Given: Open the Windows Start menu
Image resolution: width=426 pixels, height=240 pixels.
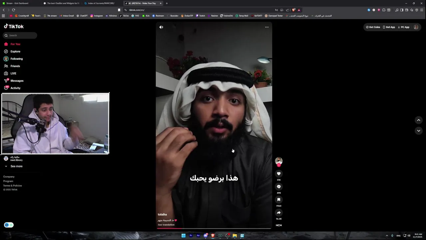Looking at the screenshot, I should [183, 236].
